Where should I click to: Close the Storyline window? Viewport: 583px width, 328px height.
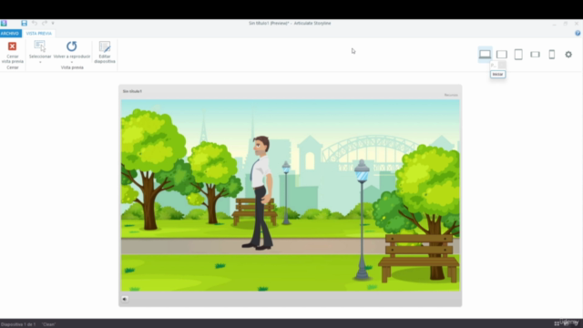coord(577,24)
